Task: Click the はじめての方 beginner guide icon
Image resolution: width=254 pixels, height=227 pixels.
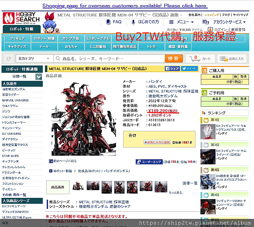Action: (x=133, y=22)
